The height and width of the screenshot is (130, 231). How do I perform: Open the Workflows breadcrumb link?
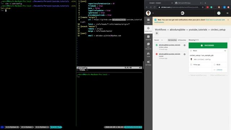click(x=160, y=30)
